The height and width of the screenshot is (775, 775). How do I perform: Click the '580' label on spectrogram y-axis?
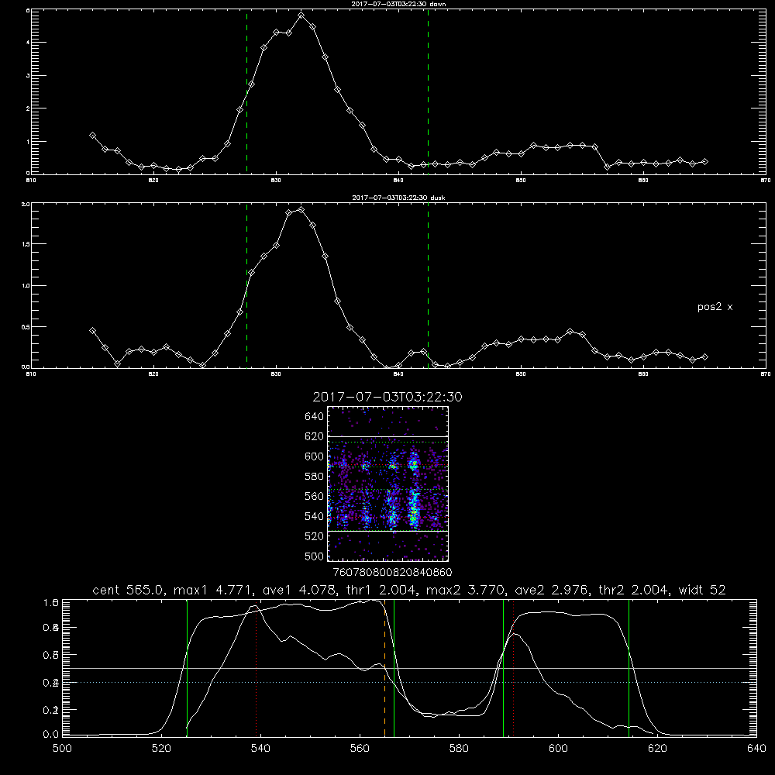315,476
